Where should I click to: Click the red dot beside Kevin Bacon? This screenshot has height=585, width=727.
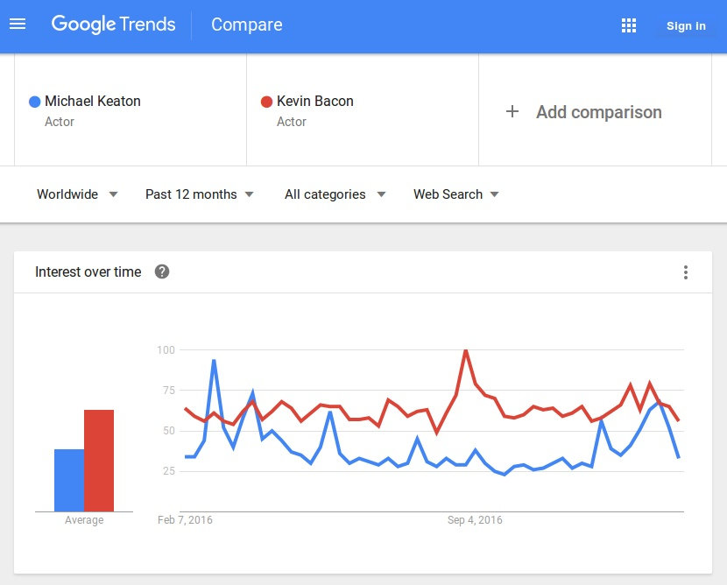(266, 102)
